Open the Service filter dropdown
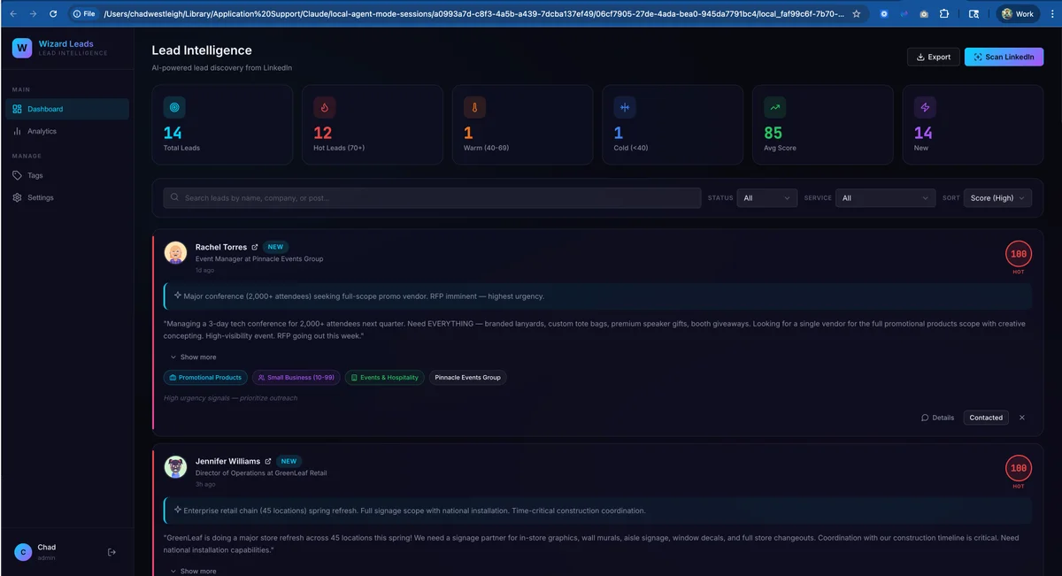This screenshot has width=1062, height=576. [885, 198]
